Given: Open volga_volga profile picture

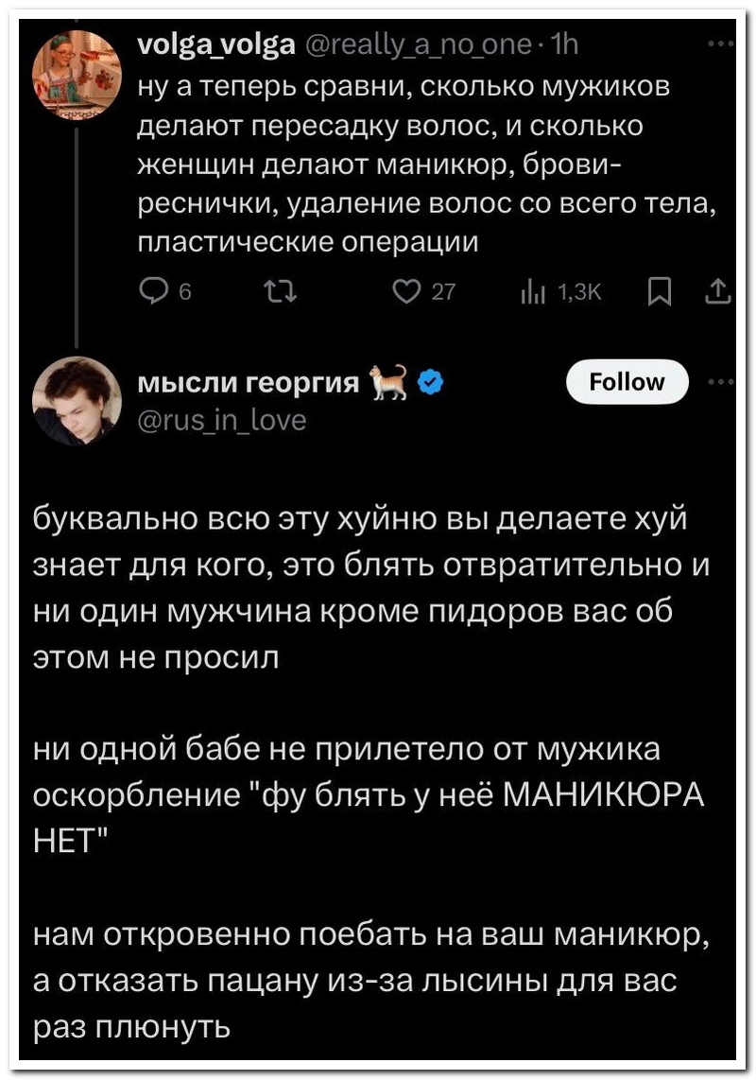Looking at the screenshot, I should pos(77,75).
